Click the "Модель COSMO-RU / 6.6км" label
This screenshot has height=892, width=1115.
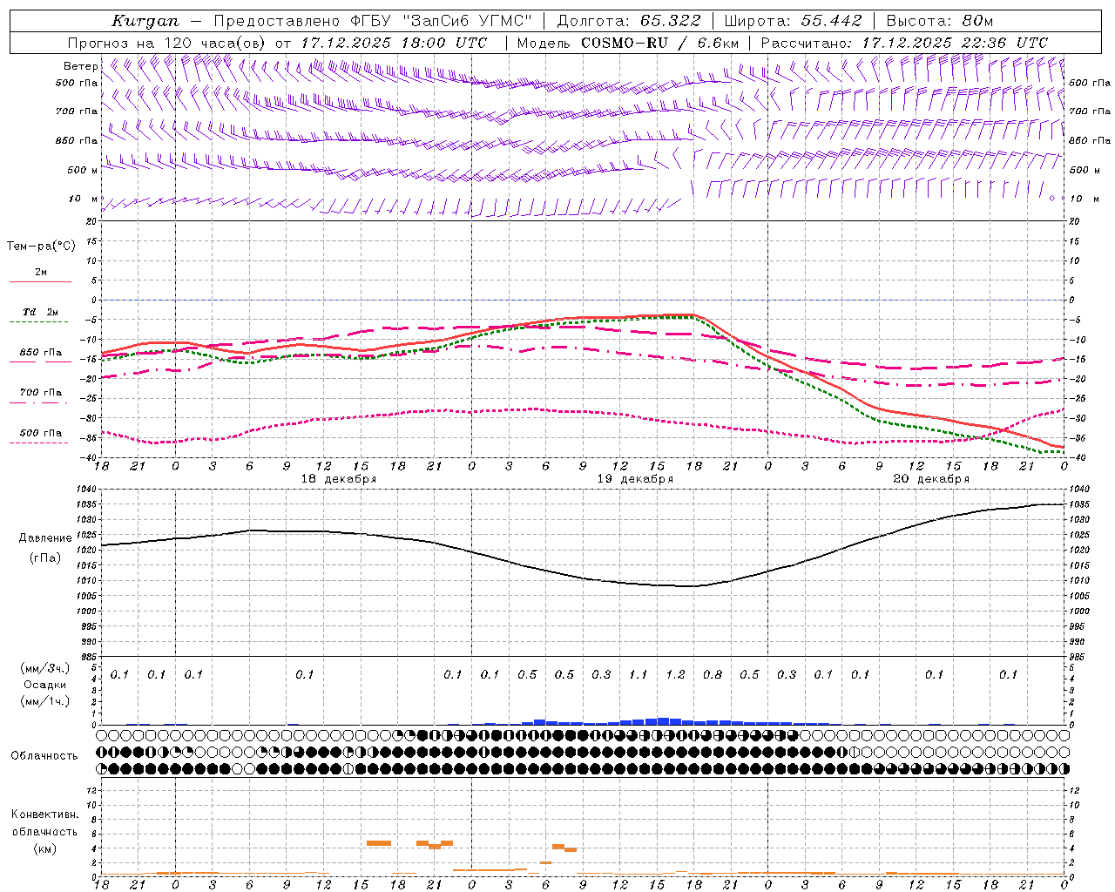tap(628, 43)
